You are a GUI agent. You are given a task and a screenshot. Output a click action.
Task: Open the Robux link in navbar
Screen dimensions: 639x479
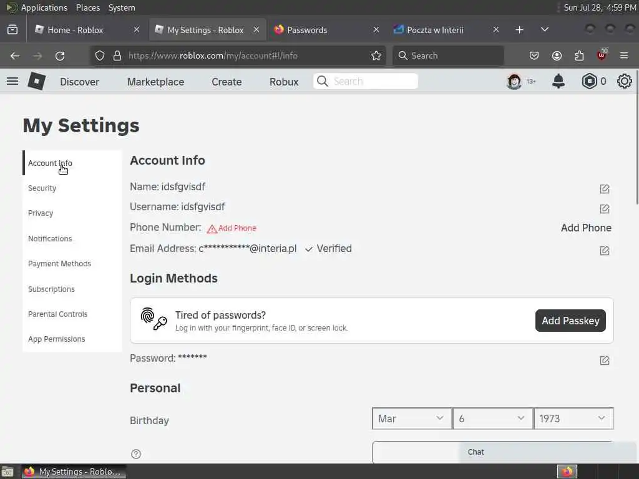pos(284,82)
